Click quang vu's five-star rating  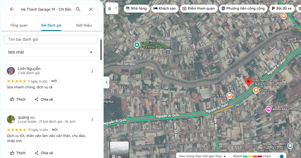(x=16, y=130)
